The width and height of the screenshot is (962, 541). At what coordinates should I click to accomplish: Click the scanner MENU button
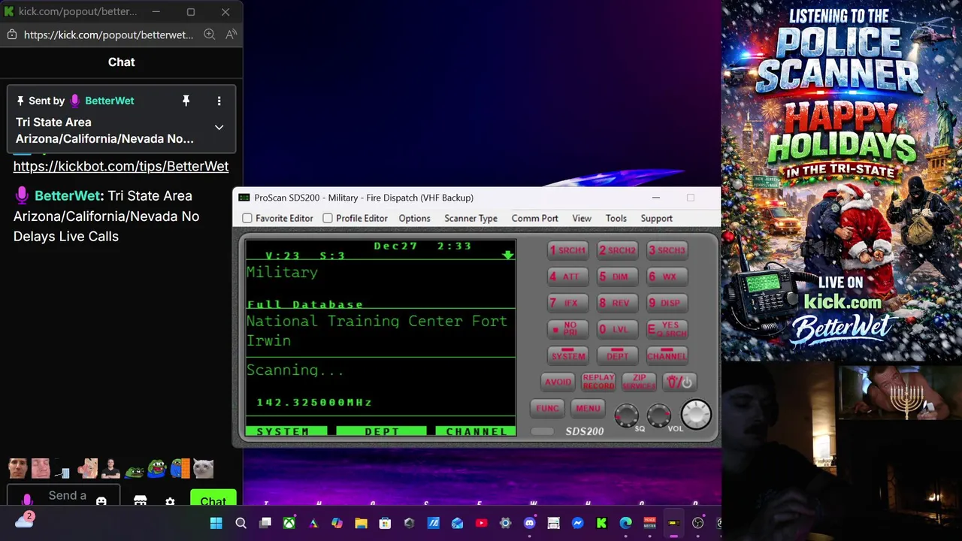point(588,408)
